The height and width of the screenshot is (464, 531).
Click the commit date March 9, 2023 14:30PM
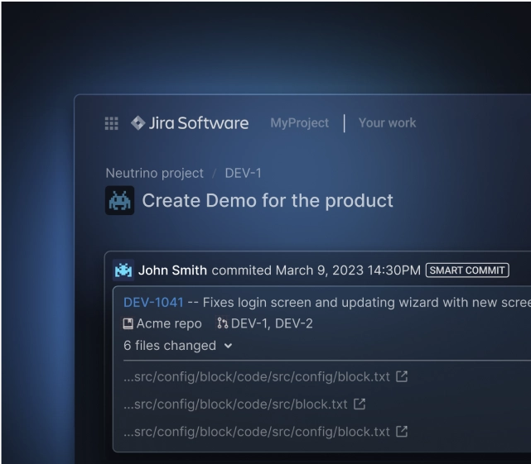coord(348,270)
